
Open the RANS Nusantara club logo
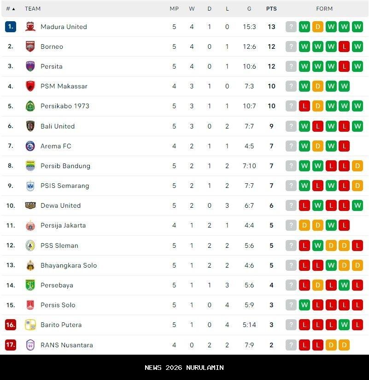pyautogui.click(x=30, y=345)
